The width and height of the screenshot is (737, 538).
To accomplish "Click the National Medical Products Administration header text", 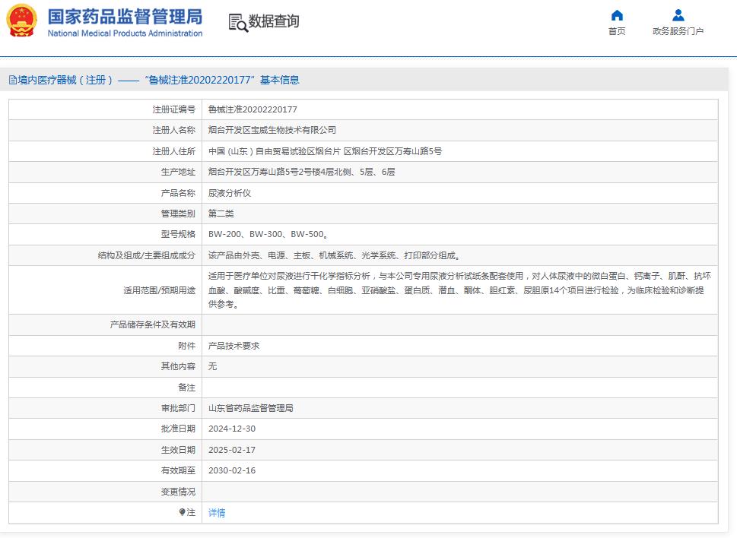I will 125,33.
